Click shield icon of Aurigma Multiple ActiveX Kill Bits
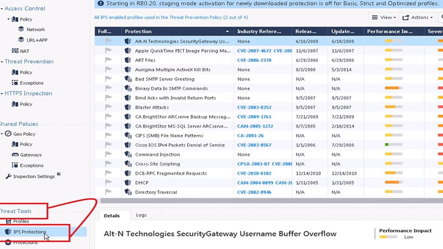 128,69
